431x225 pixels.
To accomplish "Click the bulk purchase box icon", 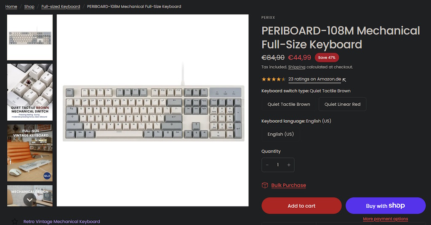I will [x=265, y=185].
